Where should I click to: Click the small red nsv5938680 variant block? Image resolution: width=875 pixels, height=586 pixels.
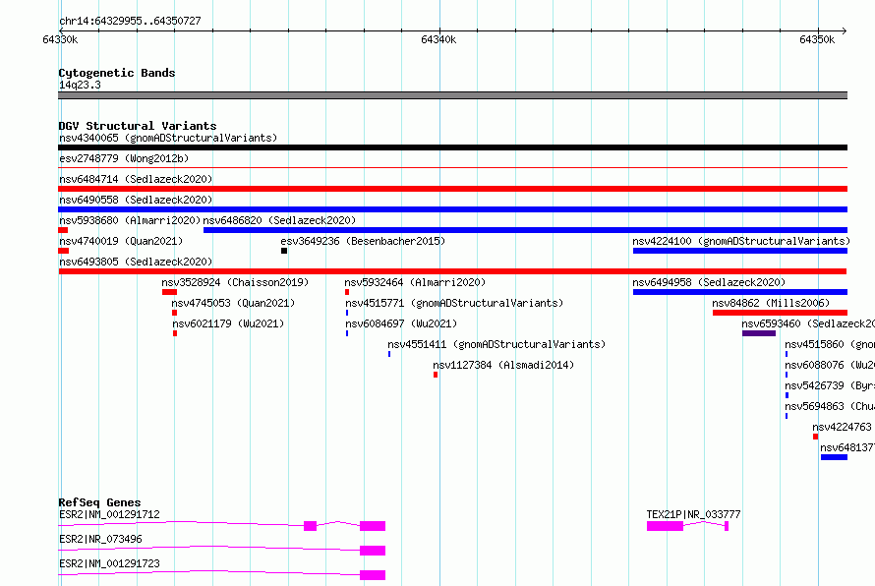(x=63, y=230)
